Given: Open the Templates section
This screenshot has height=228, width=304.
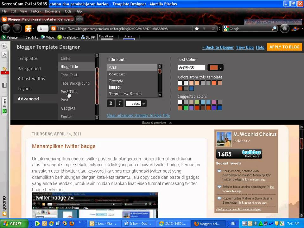Looking at the screenshot, I should [28, 58].
